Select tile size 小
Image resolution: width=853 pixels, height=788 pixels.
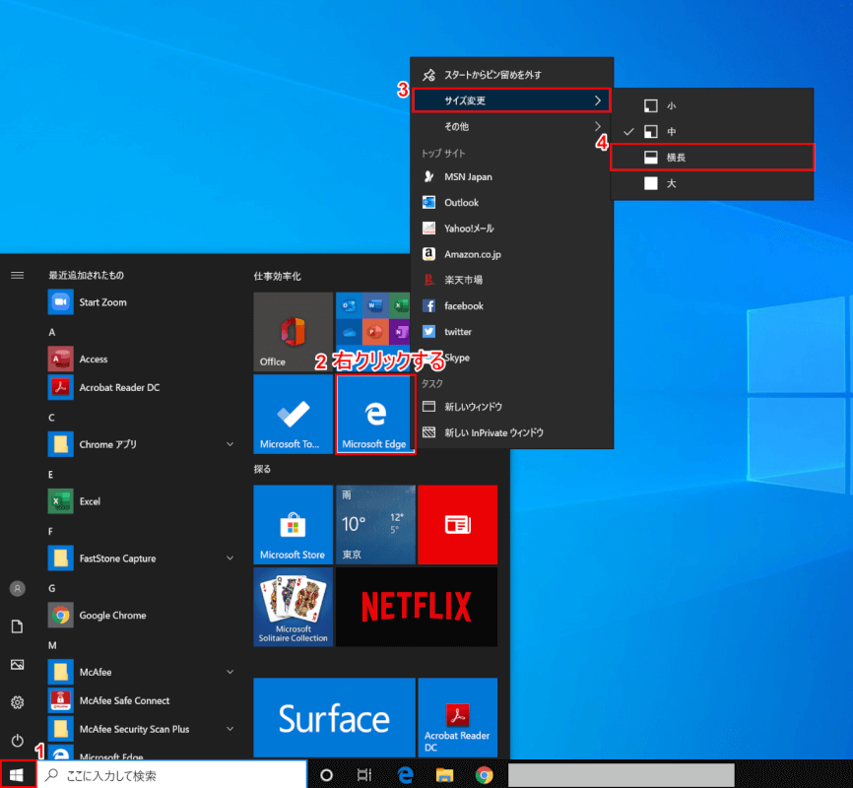(713, 105)
